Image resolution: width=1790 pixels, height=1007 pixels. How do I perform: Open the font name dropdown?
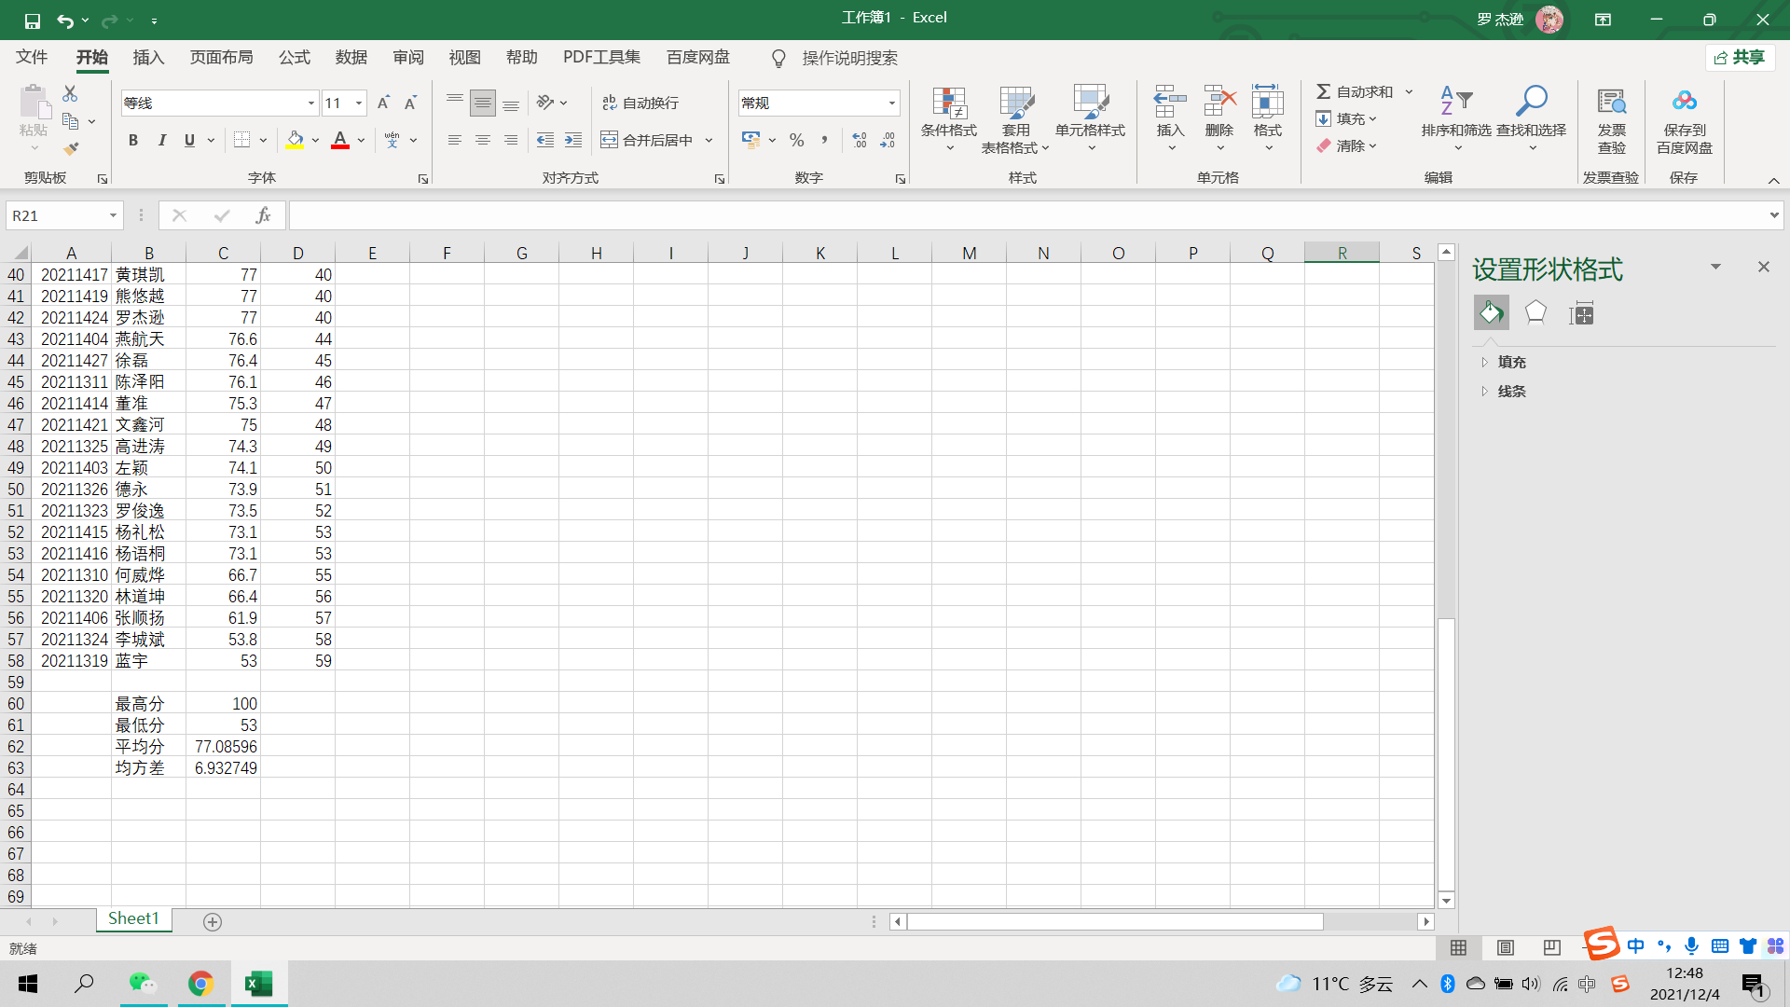click(x=311, y=103)
